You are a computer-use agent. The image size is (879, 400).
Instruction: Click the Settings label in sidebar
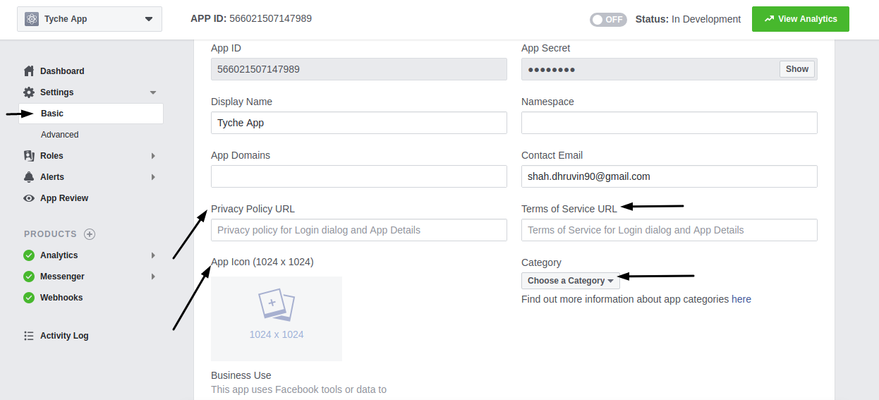tap(57, 92)
